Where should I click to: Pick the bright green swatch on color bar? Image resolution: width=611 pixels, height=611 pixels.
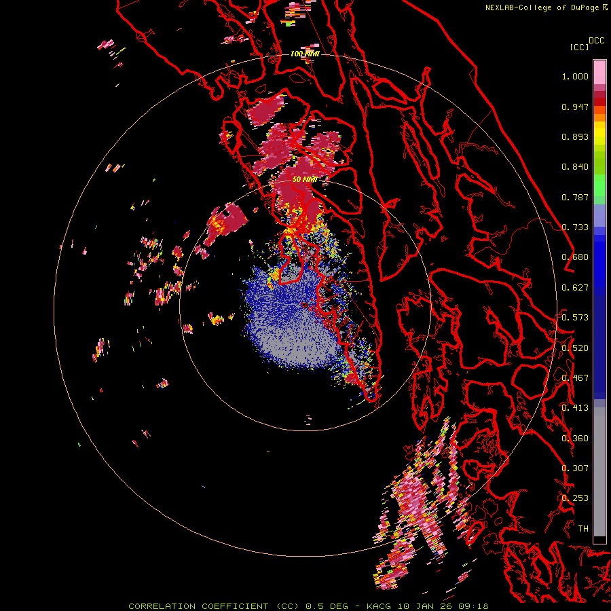coord(599,185)
